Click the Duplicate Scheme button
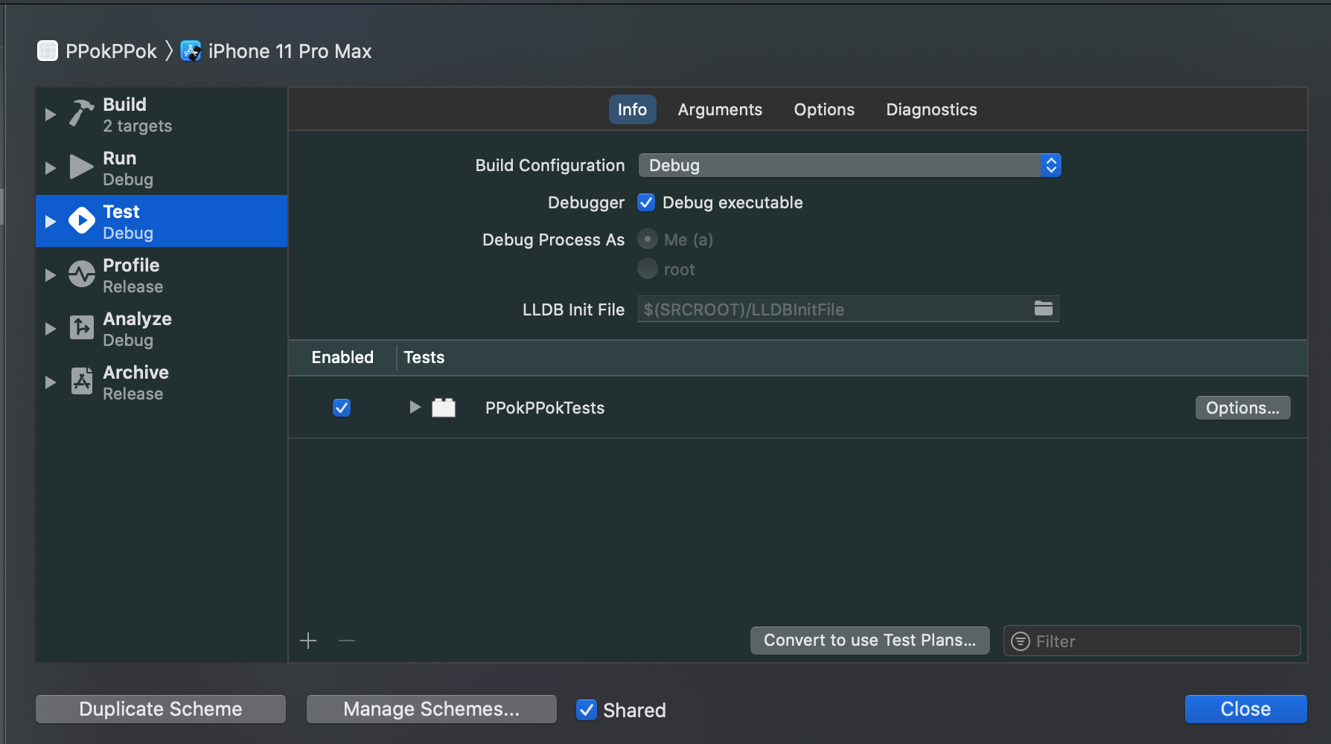 (x=161, y=709)
